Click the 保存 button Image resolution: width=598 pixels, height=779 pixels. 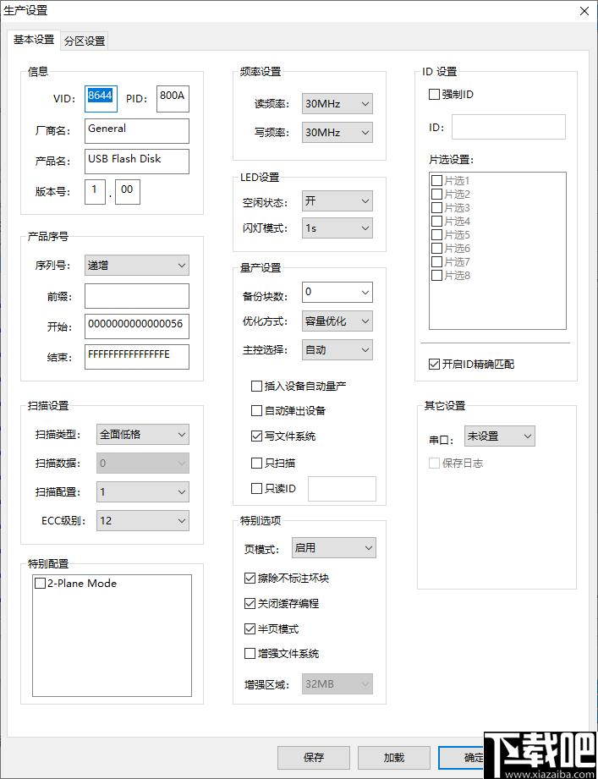[314, 758]
